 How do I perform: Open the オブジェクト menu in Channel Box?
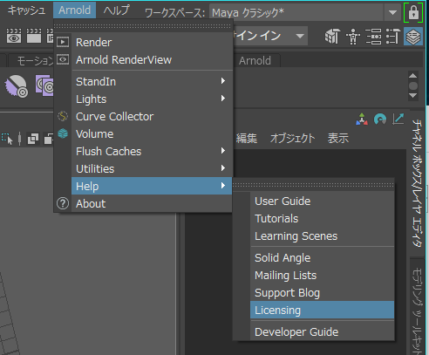[x=292, y=139]
